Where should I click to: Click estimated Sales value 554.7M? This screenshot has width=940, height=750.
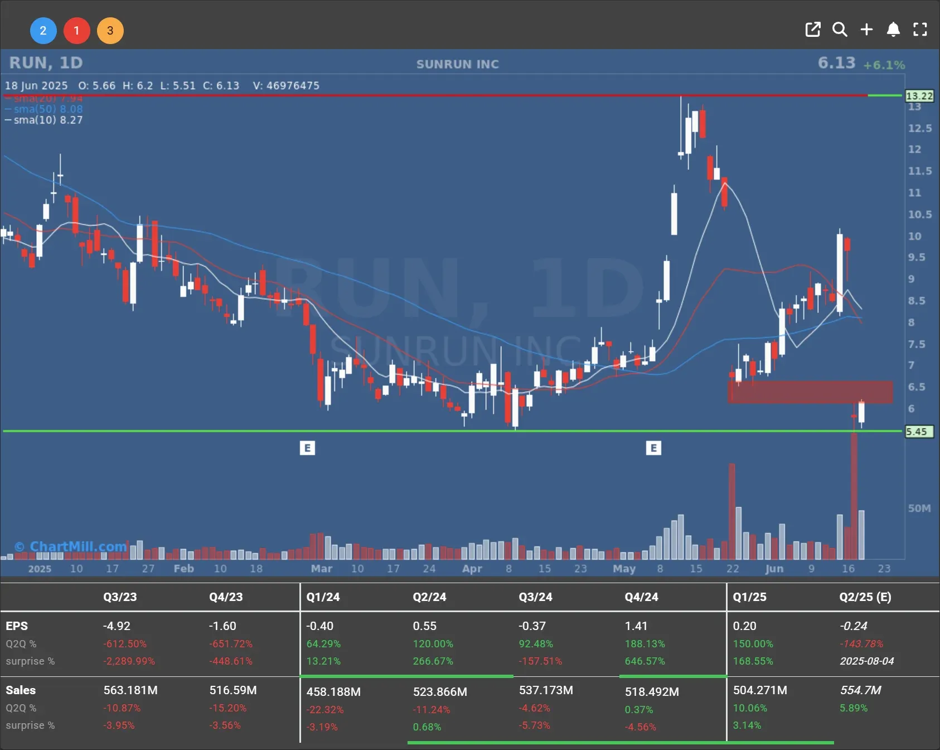coord(860,690)
